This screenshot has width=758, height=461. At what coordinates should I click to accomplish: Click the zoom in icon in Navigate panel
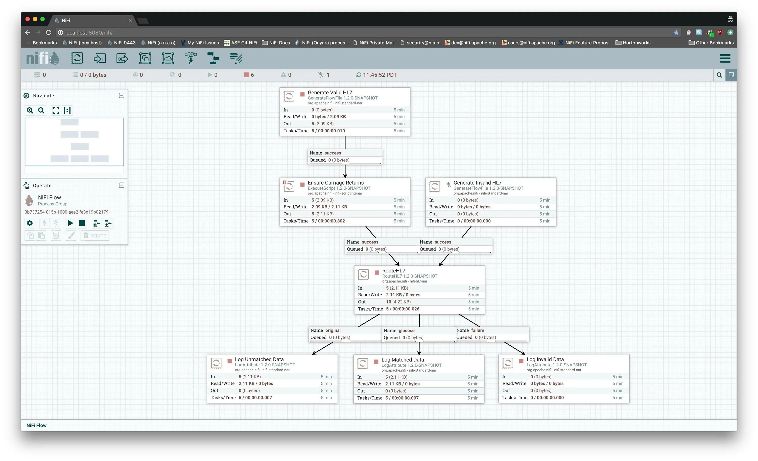(30, 110)
